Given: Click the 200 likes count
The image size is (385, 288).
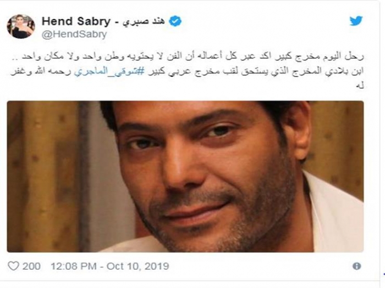Looking at the screenshot, I should pyautogui.click(x=31, y=266).
